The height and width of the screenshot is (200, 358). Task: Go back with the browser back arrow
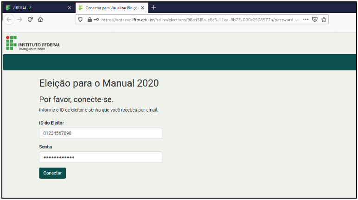point(9,19)
